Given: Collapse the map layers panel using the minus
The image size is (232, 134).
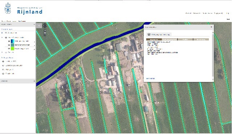Looking at the screenshot, I should click(x=34, y=25).
